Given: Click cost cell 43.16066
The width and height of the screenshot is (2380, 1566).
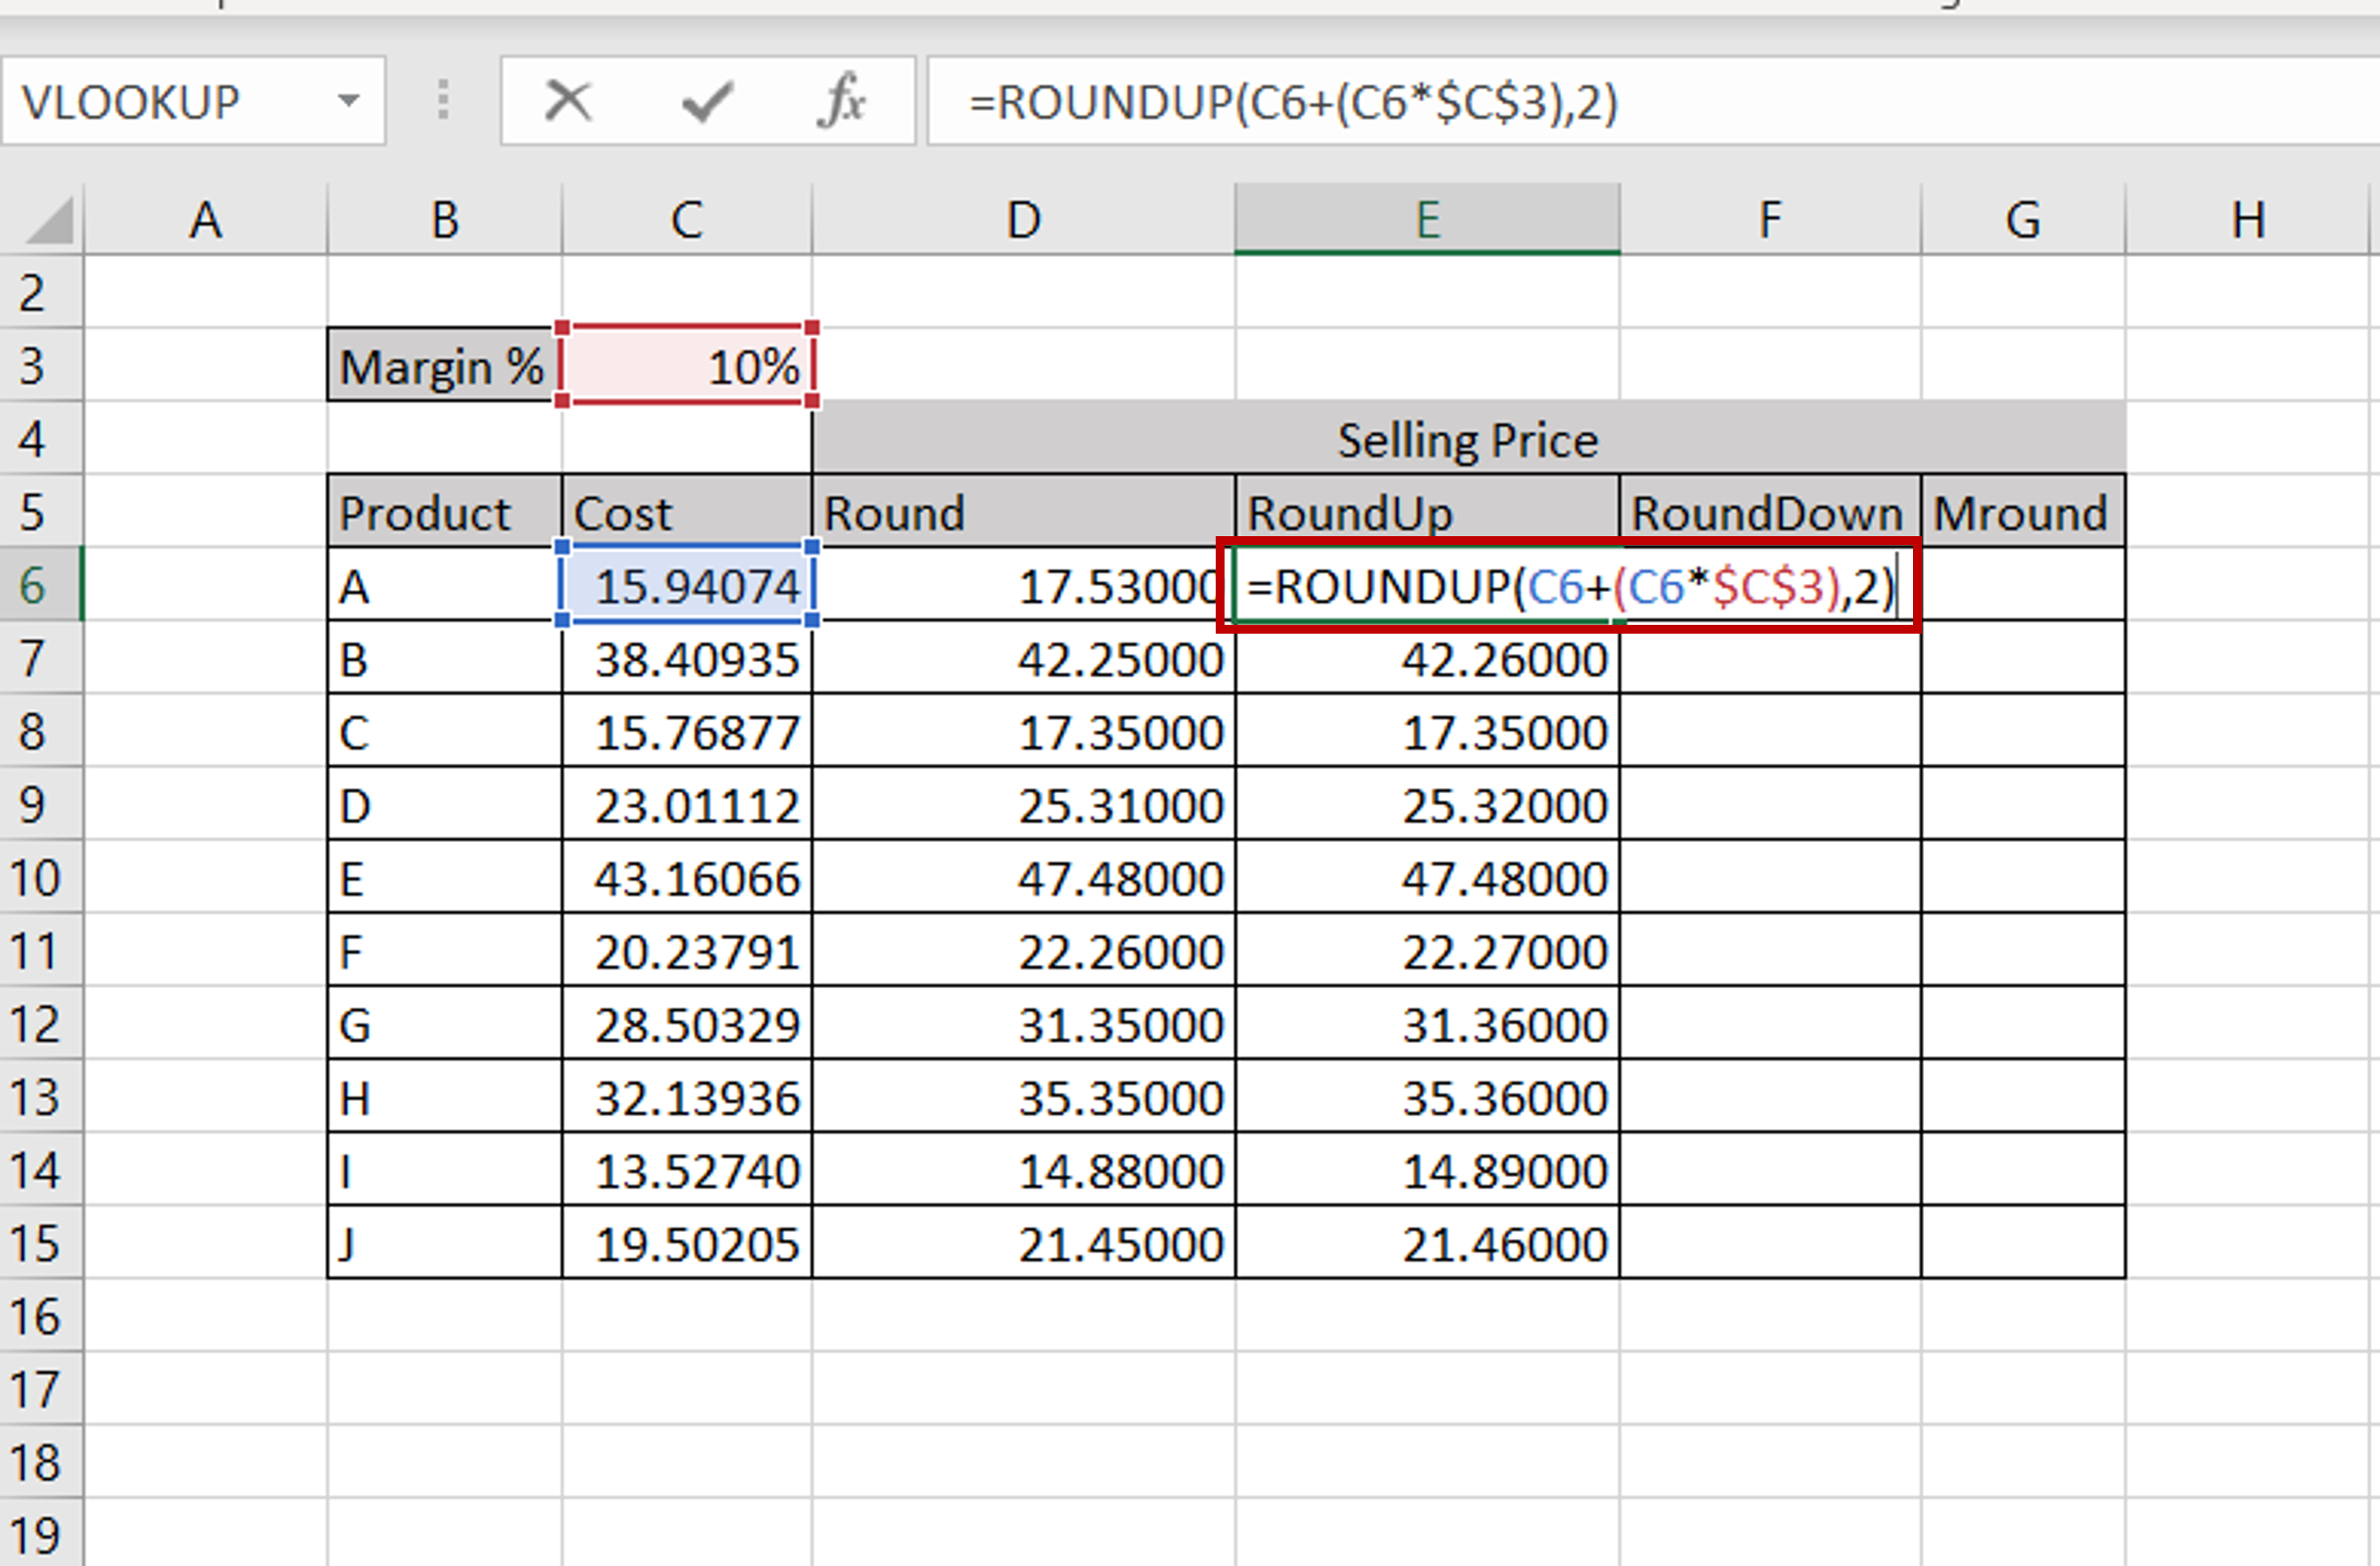Looking at the screenshot, I should 686,877.
